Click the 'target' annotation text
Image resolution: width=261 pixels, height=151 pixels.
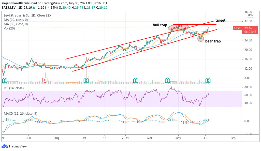[x=220, y=20]
